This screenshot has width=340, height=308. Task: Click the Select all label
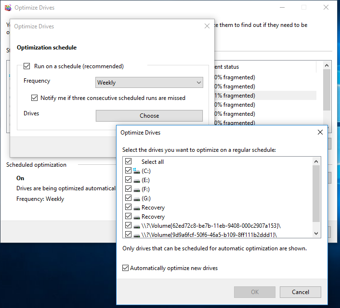pyautogui.click(x=153, y=162)
